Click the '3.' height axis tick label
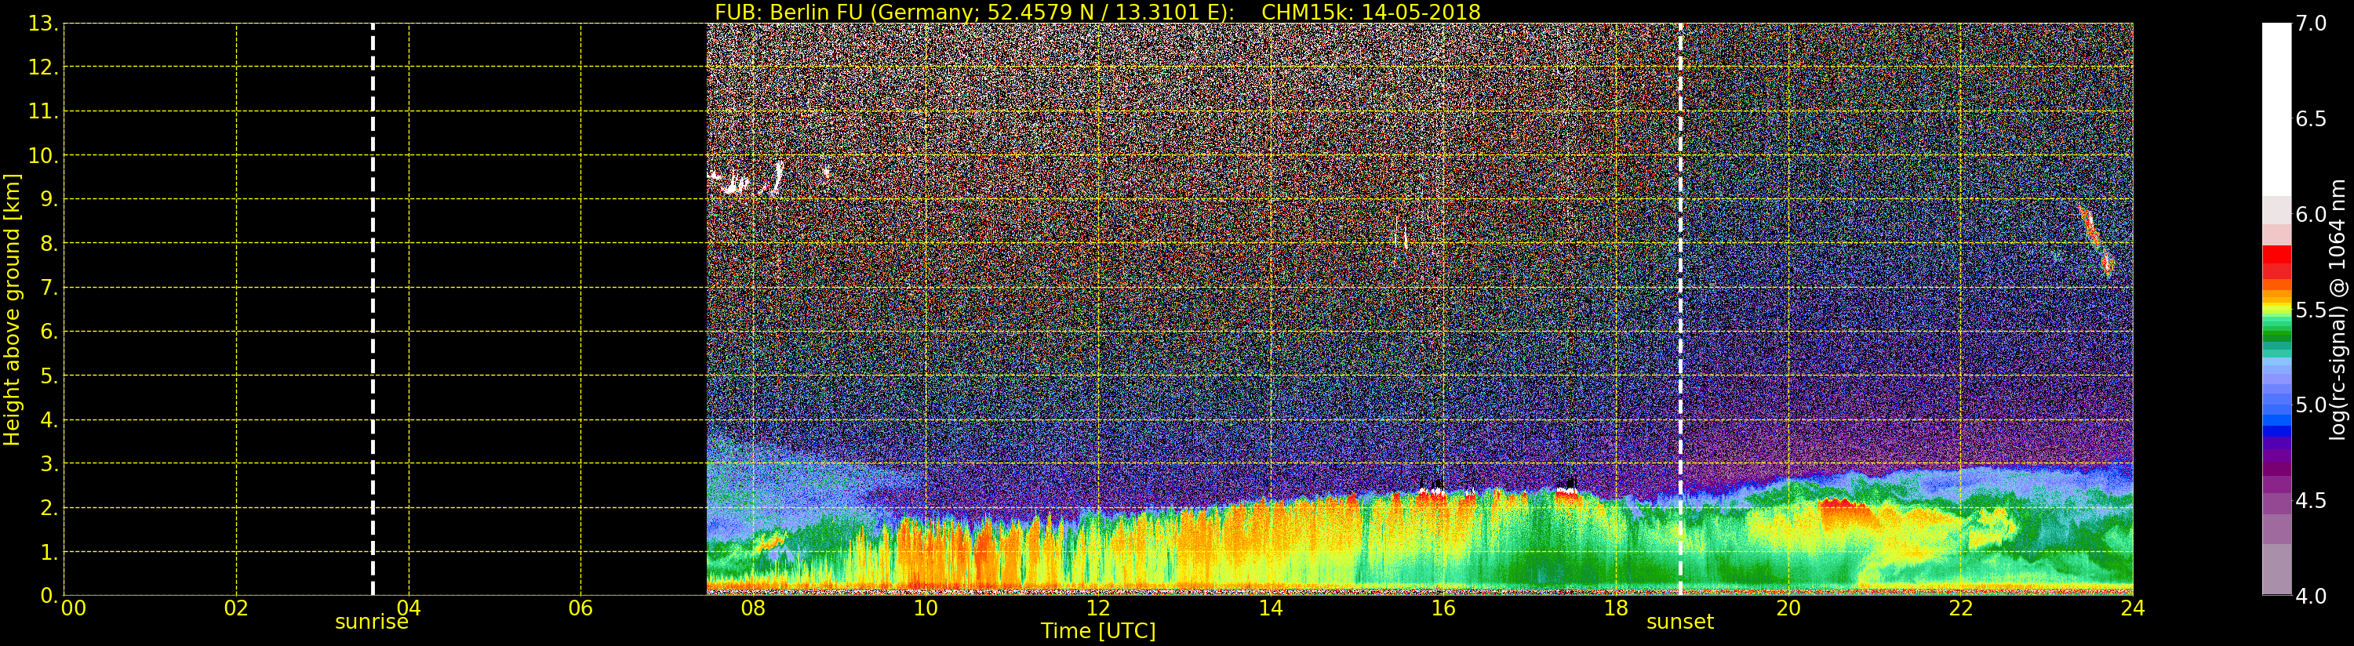 click(x=49, y=463)
